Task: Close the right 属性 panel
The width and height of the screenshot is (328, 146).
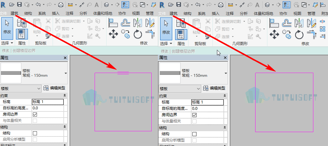Action: click(x=225, y=58)
